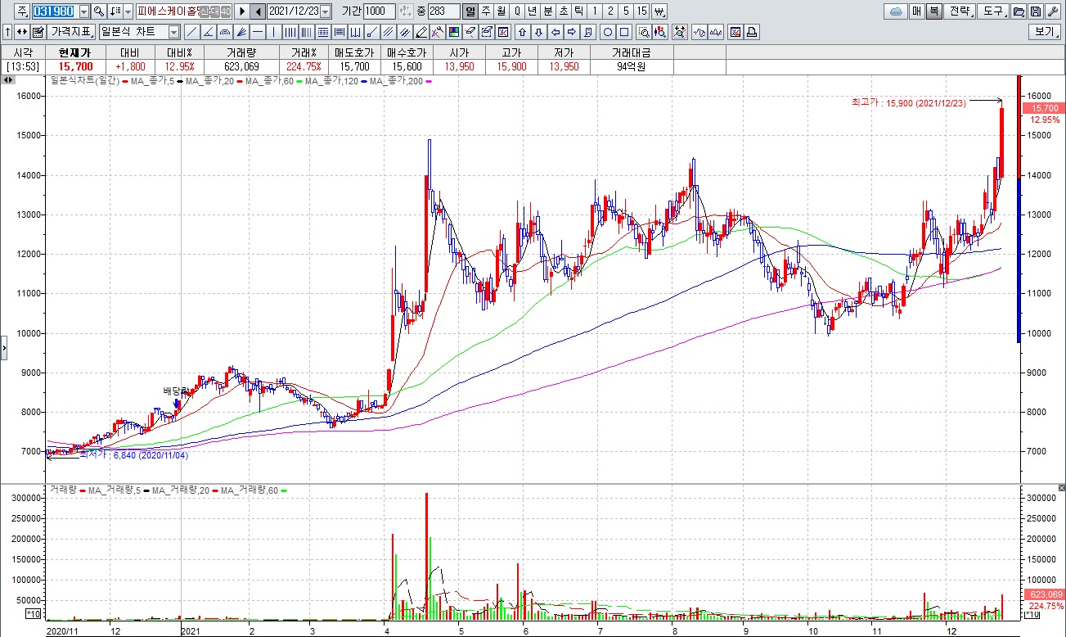Click the MA_종가,200 legend color marker
Viewport: 1066px width, 637px height.
tap(428, 81)
